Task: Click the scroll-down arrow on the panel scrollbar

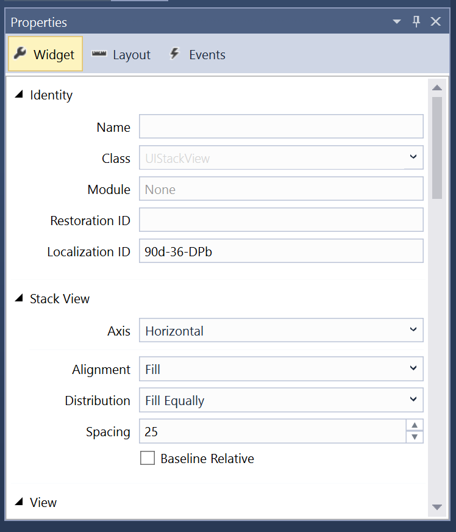Action: point(437,507)
